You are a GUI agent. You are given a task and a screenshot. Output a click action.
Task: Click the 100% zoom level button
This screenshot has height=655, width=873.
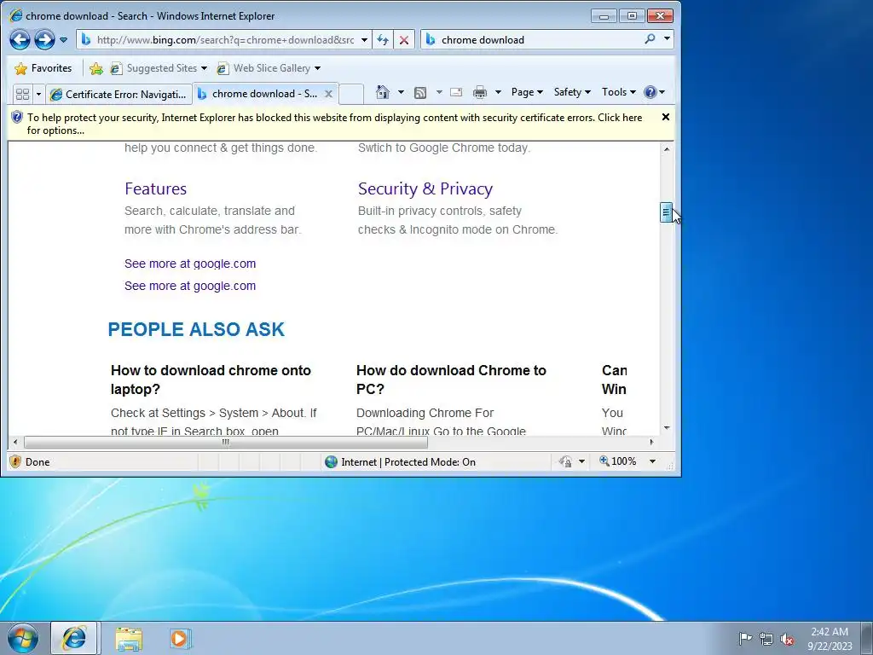pyautogui.click(x=618, y=461)
